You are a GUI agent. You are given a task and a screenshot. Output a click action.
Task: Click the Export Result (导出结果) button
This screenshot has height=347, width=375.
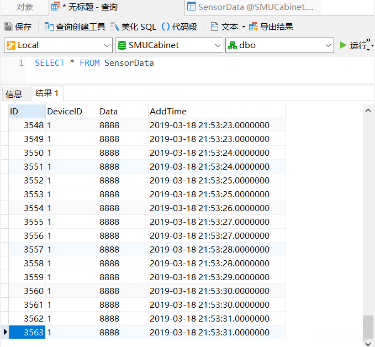pos(271,27)
